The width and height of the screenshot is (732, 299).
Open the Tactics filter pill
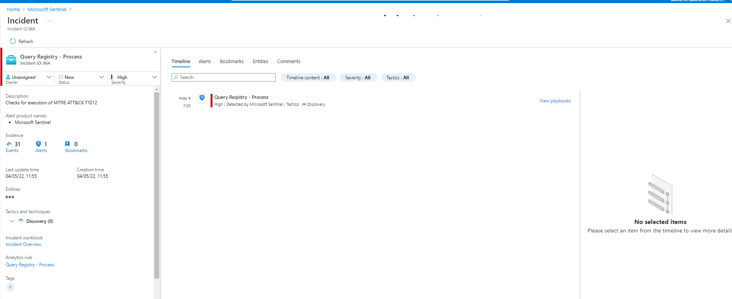[398, 77]
